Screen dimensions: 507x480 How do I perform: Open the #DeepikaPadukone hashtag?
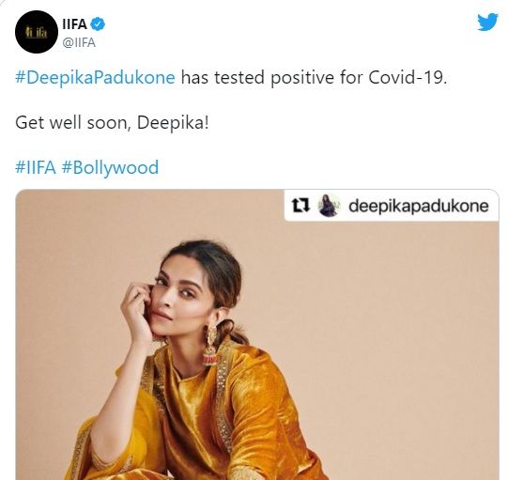pos(95,78)
